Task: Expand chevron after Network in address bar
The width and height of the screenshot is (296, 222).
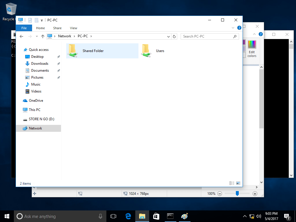Action: (x=74, y=36)
